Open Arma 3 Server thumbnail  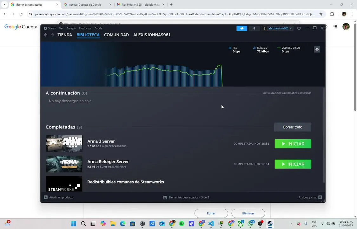pyautogui.click(x=64, y=144)
